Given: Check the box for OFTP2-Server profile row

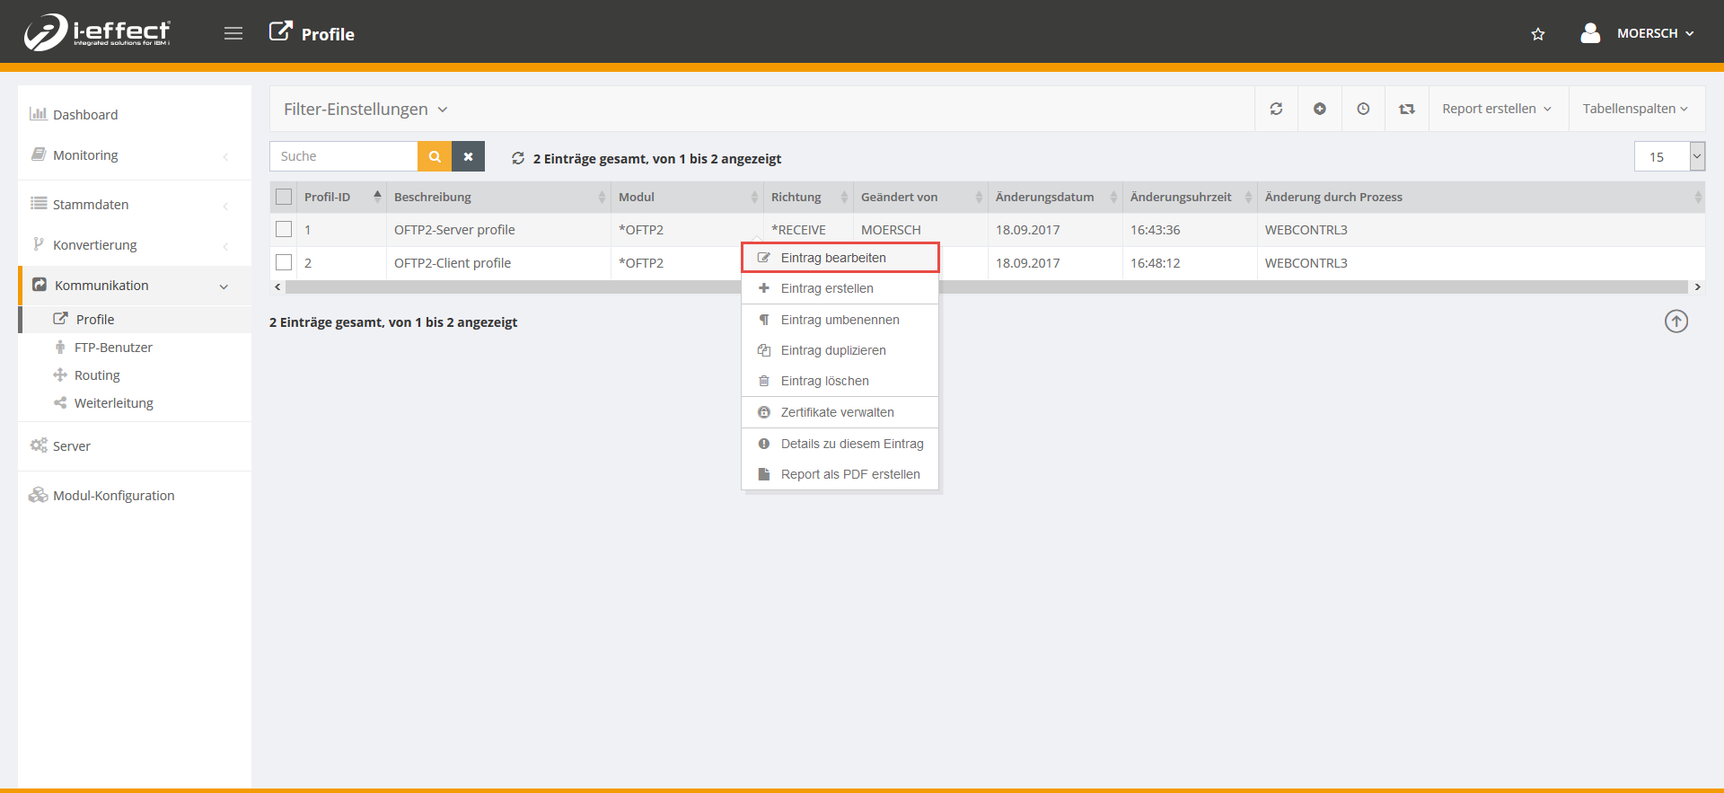Looking at the screenshot, I should point(284,230).
